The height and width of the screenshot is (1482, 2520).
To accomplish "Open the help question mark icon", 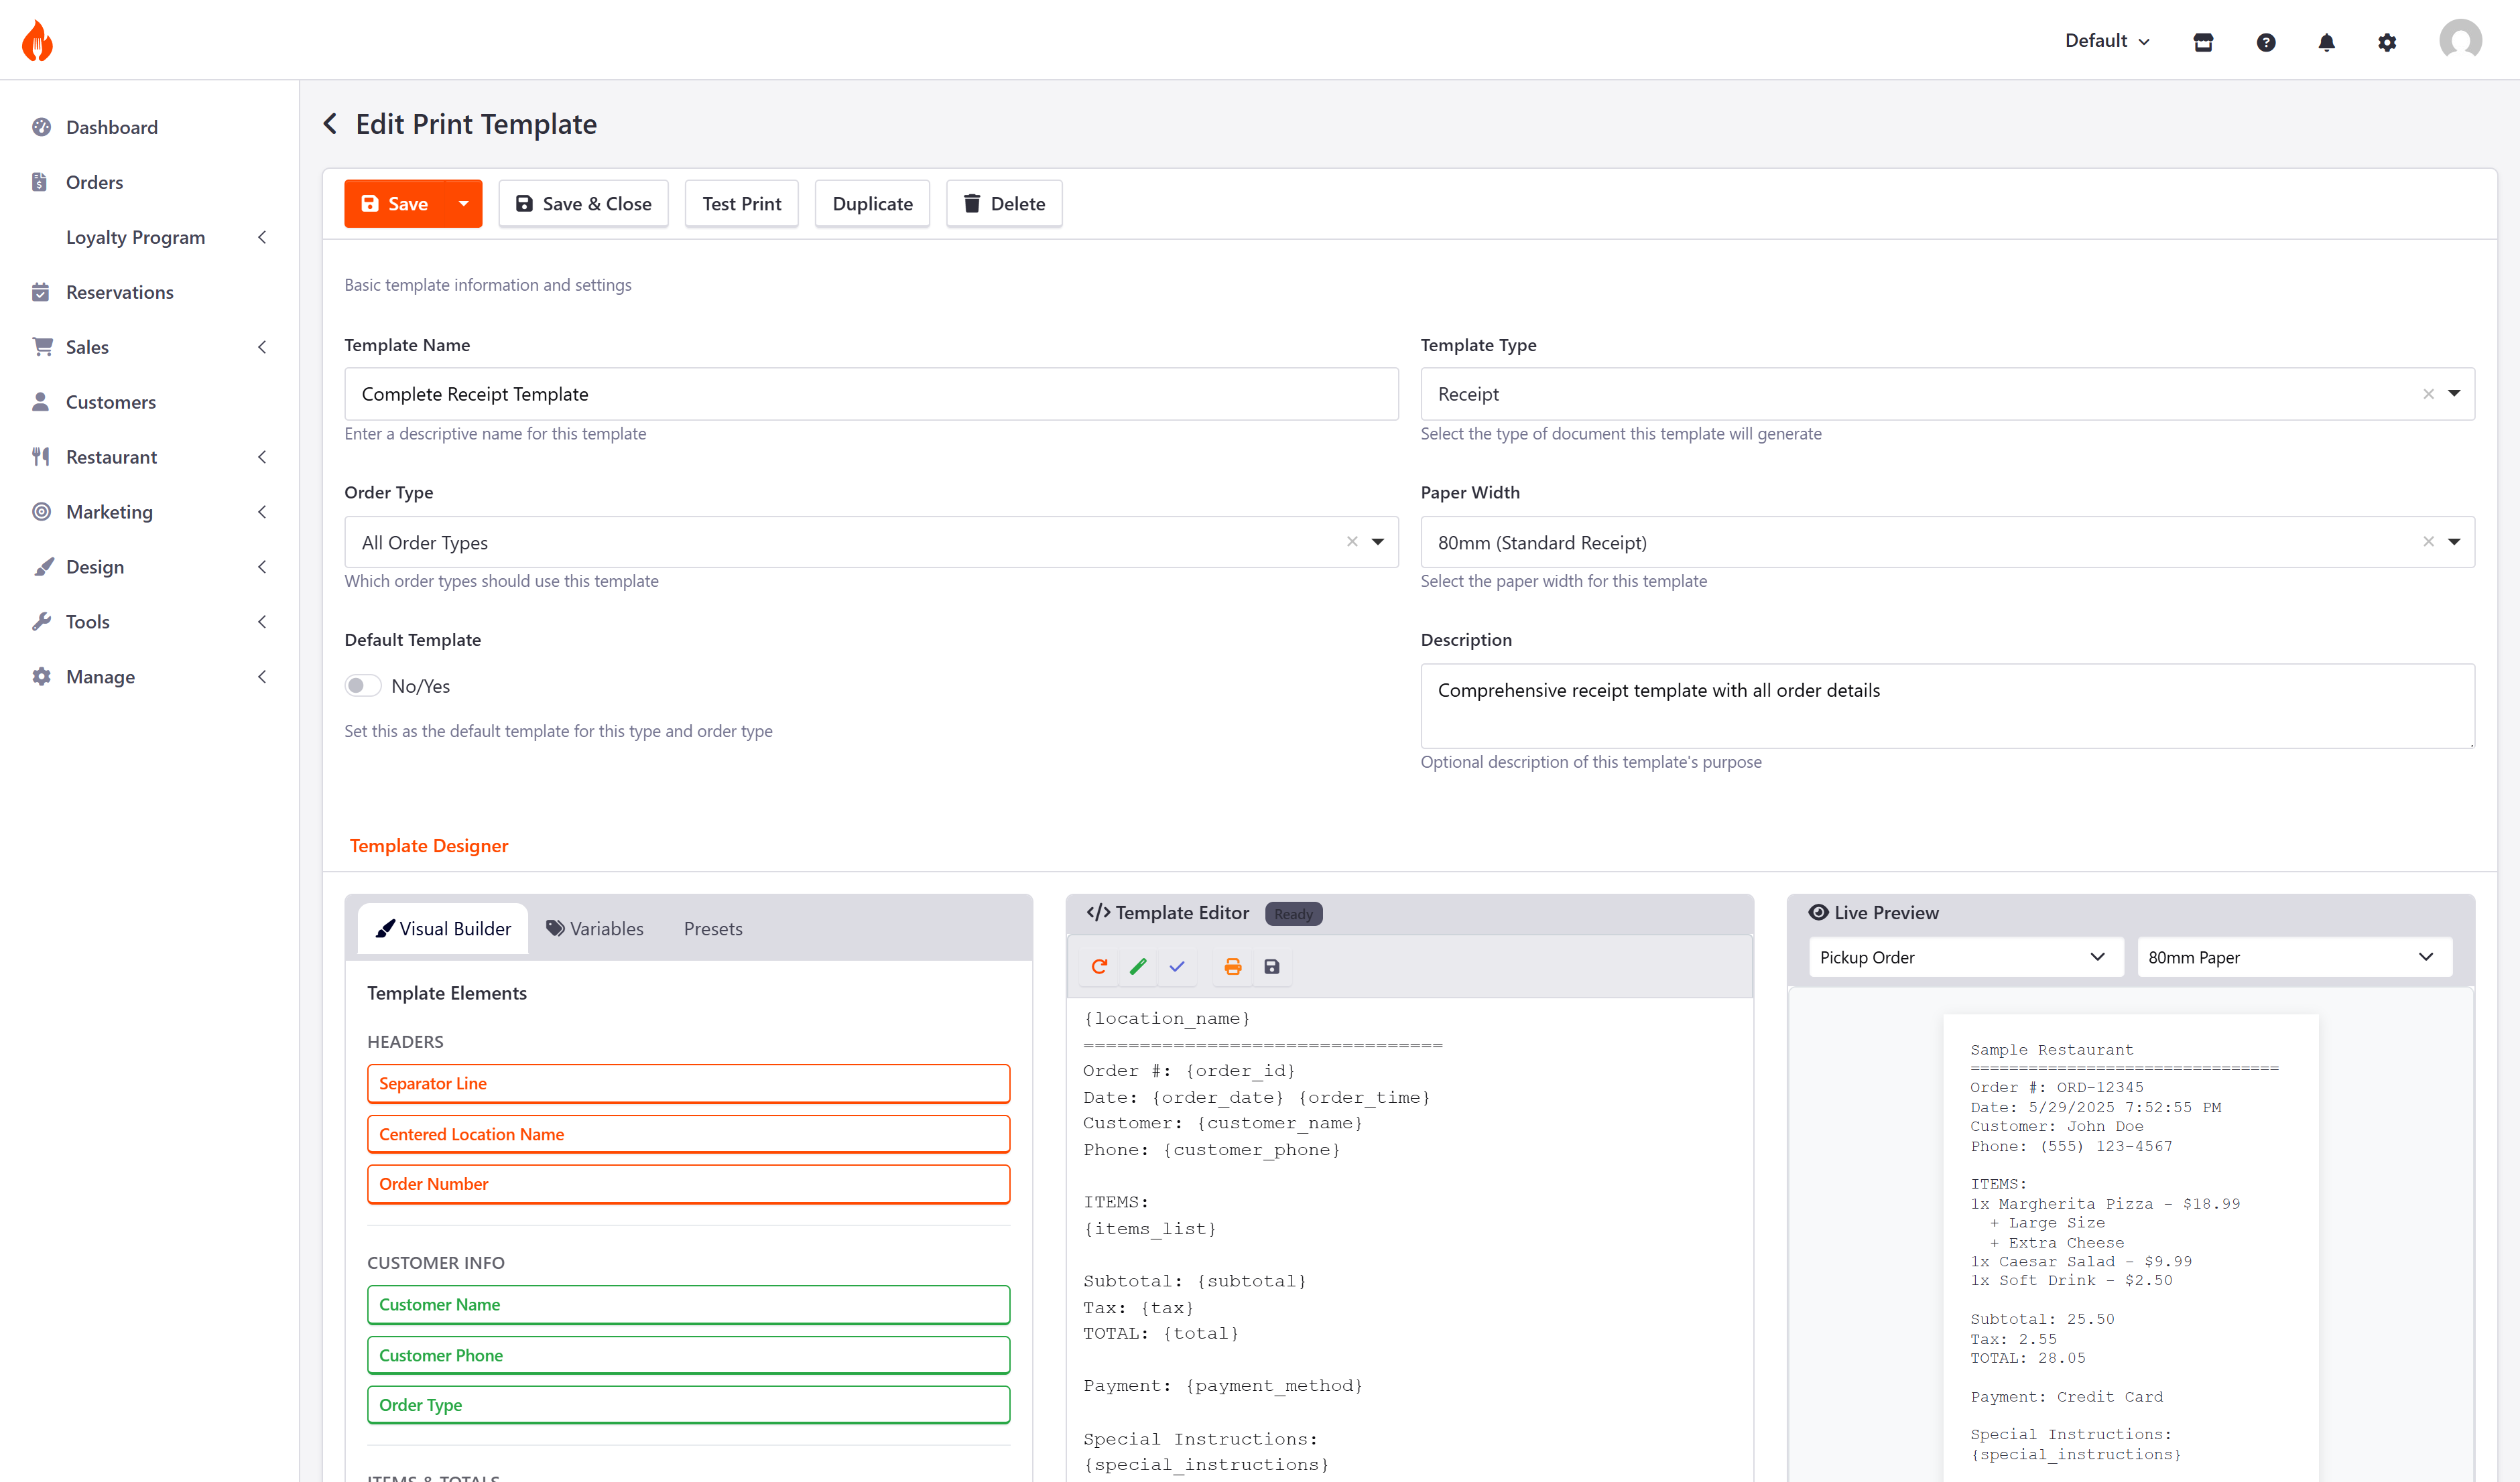I will point(2266,42).
